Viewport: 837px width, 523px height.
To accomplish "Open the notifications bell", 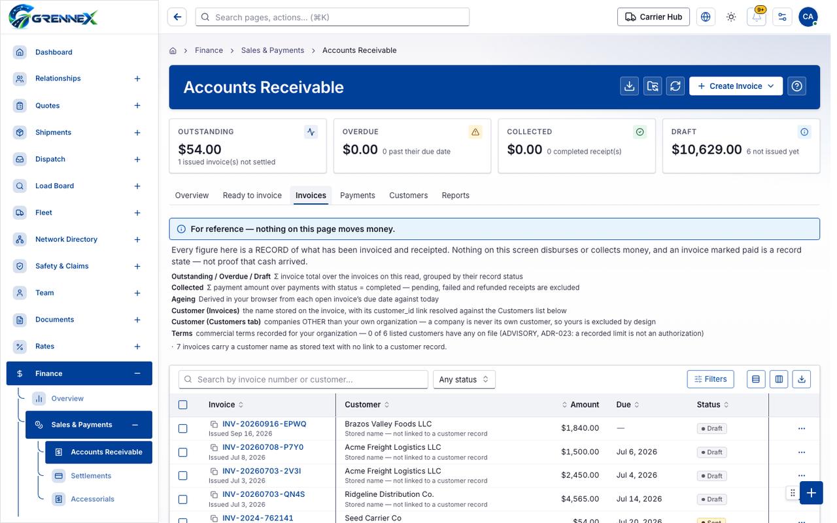I will [757, 17].
